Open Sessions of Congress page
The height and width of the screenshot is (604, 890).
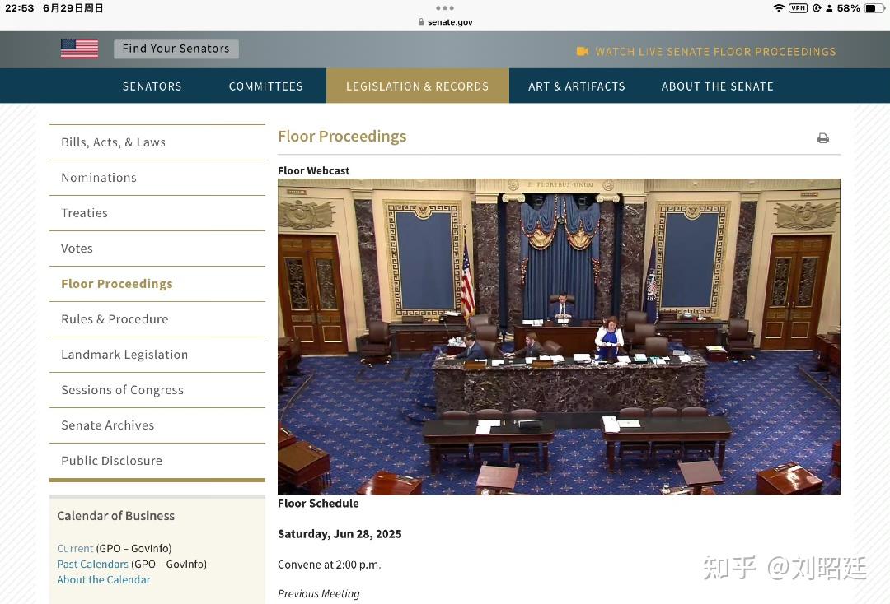157,390
